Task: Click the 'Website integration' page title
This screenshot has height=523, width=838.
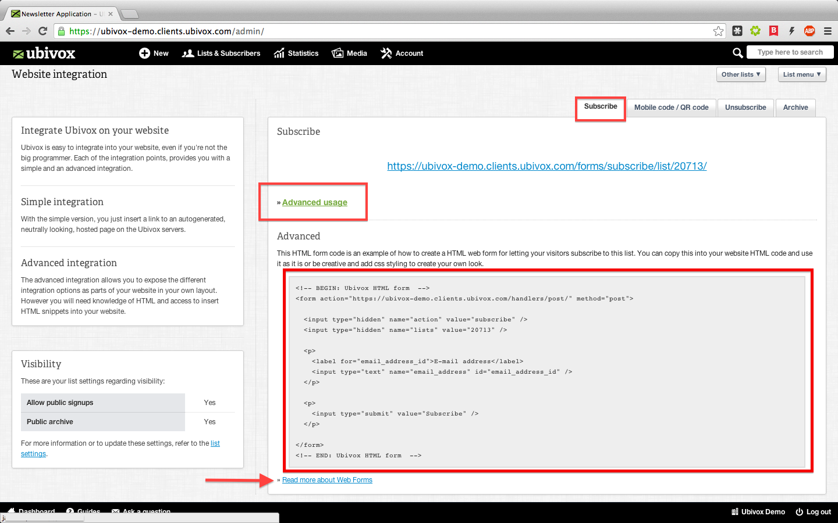Action: pos(59,74)
